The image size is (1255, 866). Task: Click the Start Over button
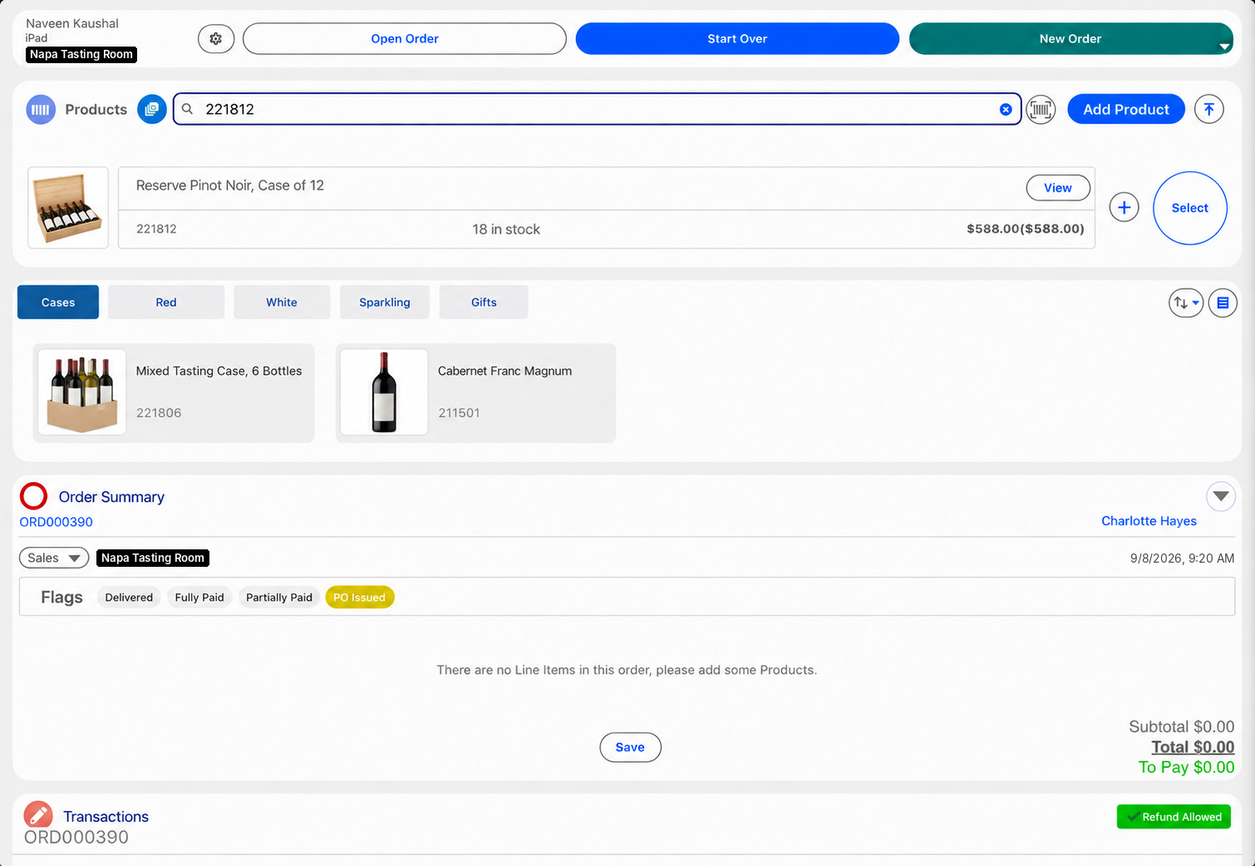tap(737, 38)
